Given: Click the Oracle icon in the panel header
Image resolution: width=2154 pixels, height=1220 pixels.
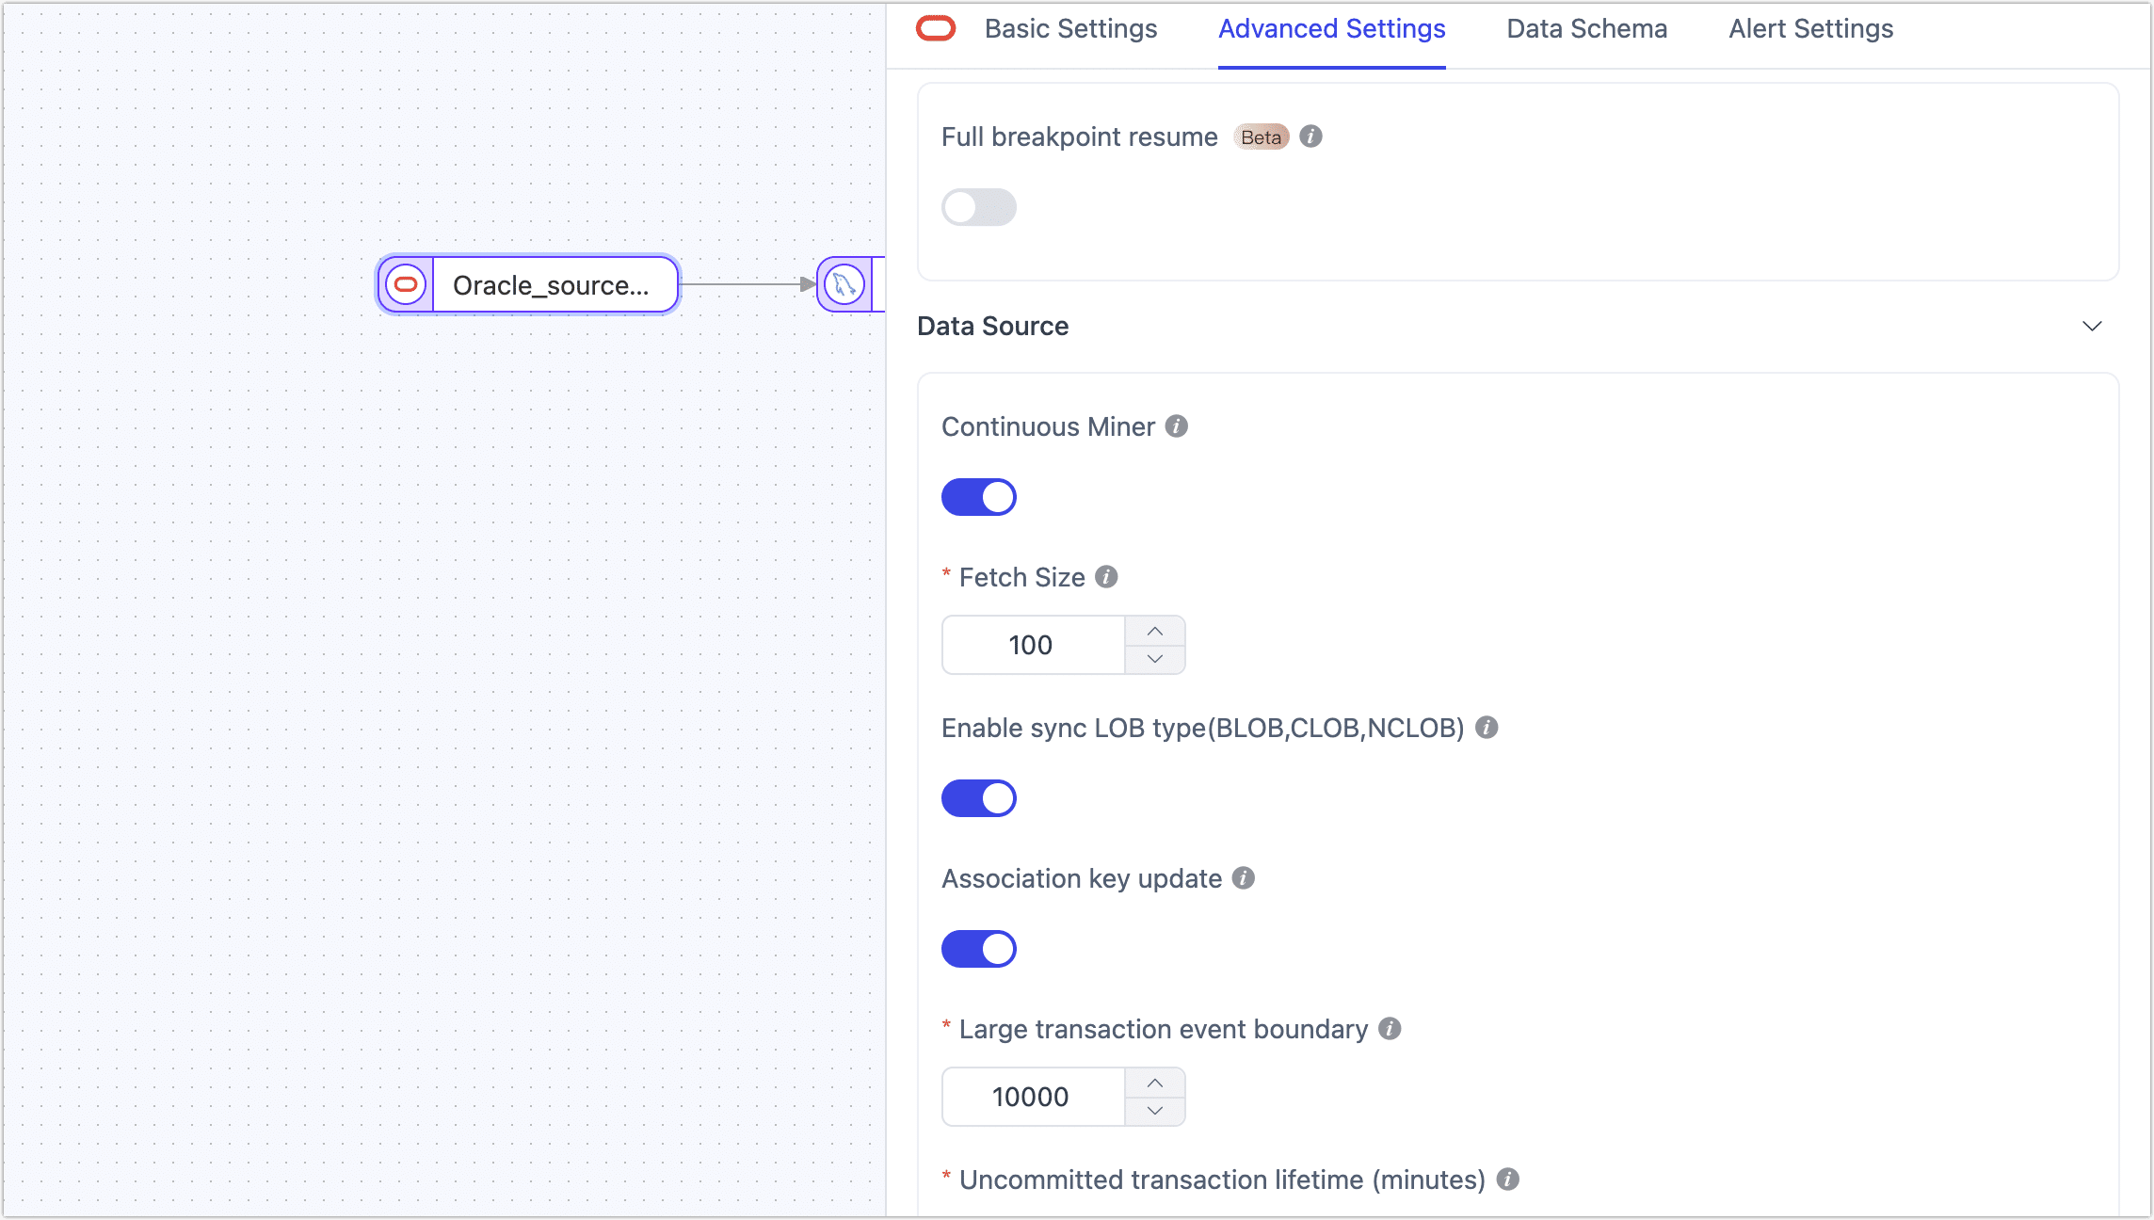Looking at the screenshot, I should click(935, 28).
